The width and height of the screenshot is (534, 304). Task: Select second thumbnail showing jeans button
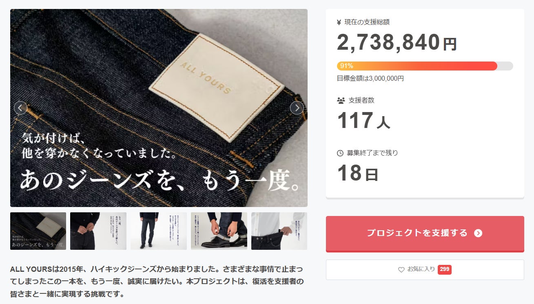98,231
